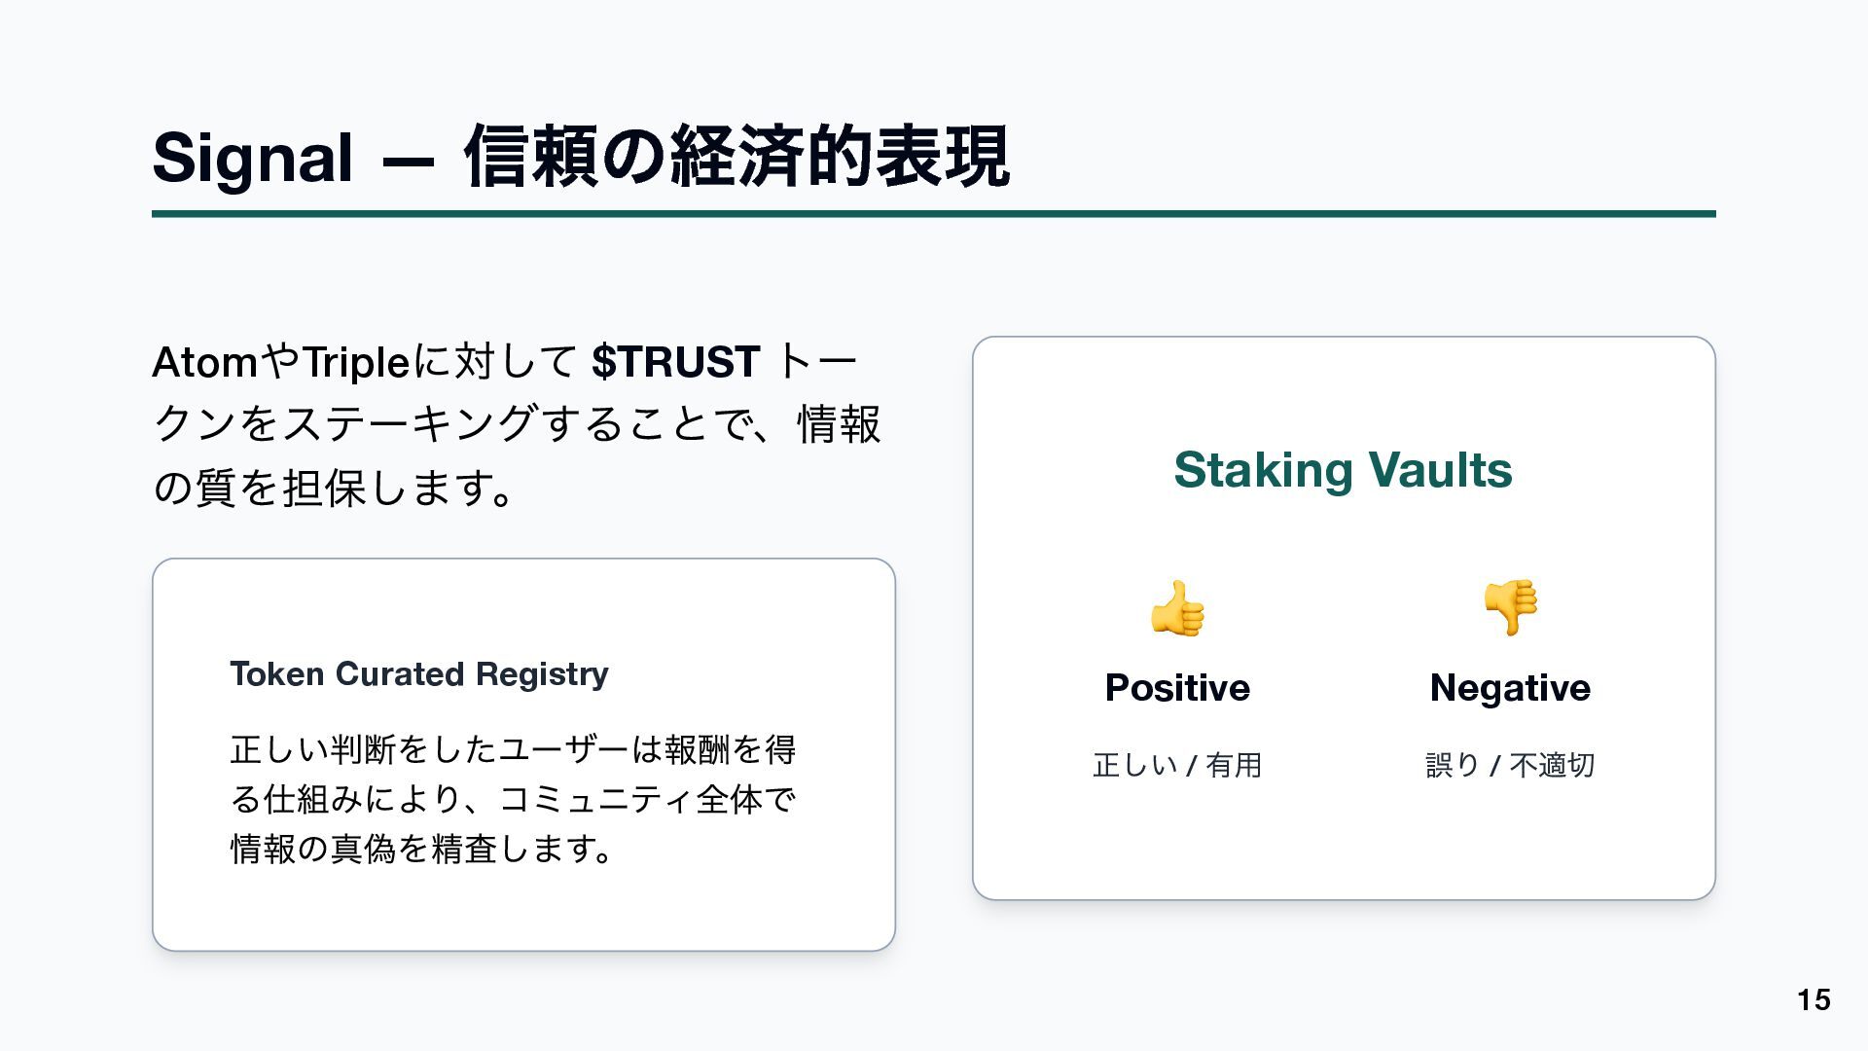The width and height of the screenshot is (1868, 1051).
Task: Click the paragraph line ending 情報の質を担保します
Action: click(333, 488)
